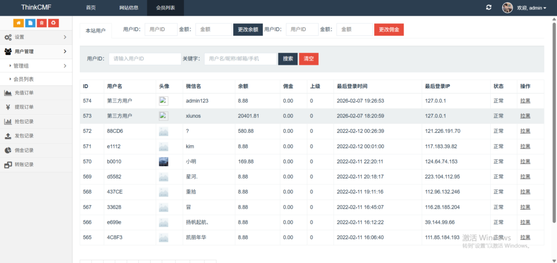
Task: Select the 本站用户 tab
Action: tap(96, 31)
